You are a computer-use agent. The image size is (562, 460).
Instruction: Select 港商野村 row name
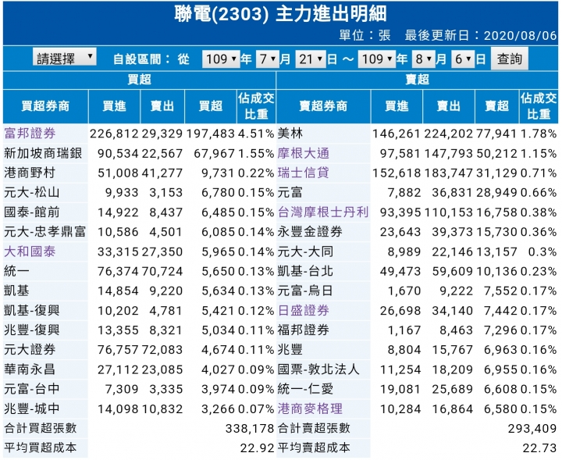click(x=30, y=173)
